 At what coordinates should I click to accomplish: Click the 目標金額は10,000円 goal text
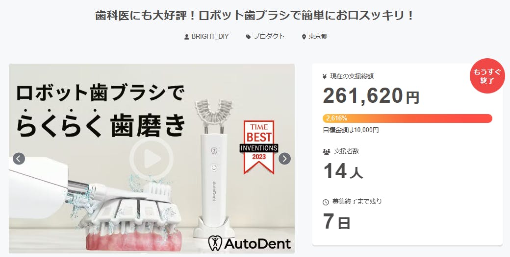[x=351, y=130]
